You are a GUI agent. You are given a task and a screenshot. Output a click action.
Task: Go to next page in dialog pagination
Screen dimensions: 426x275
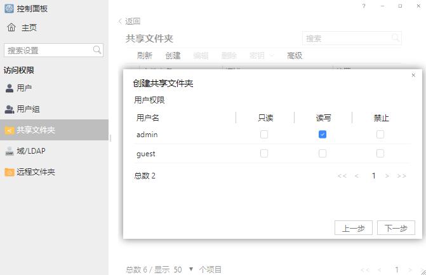(x=387, y=176)
